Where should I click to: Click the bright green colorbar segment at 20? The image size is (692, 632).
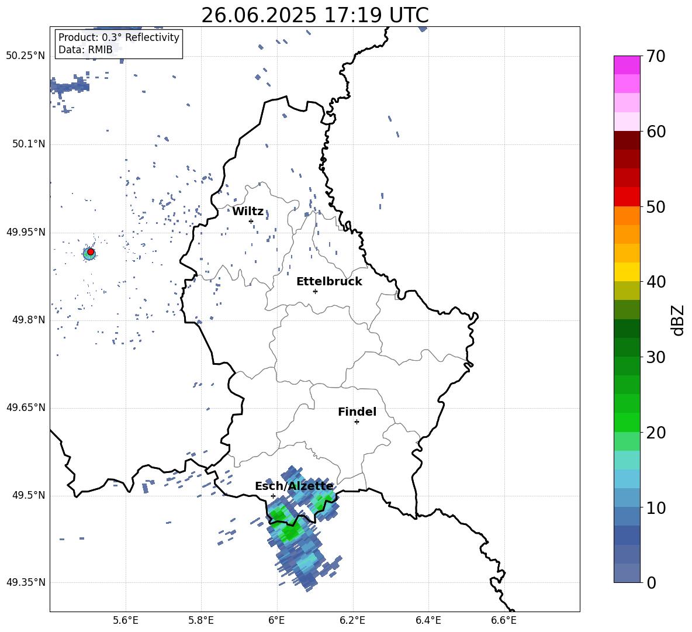tap(627, 422)
